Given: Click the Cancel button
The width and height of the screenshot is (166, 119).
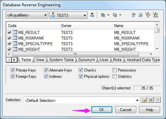Looking at the screenshot, I should pyautogui.click(x=126, y=109).
